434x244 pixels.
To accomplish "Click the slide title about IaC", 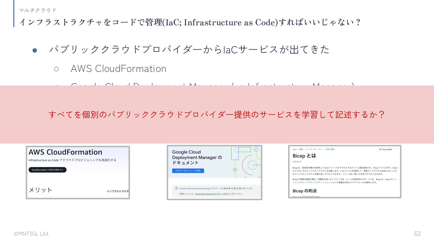I will click(x=190, y=22).
